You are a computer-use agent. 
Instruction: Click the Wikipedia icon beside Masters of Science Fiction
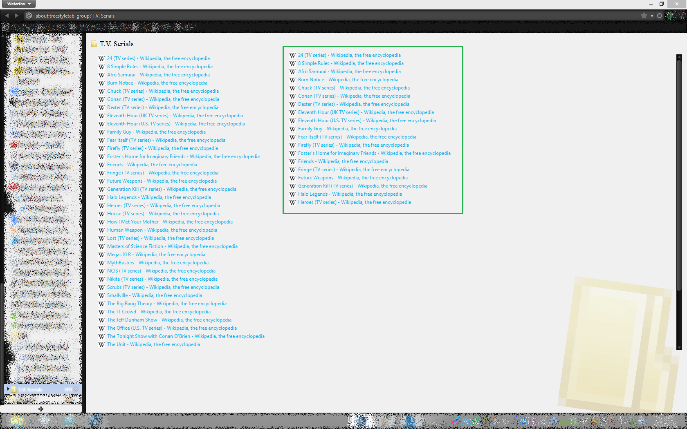[x=101, y=246]
